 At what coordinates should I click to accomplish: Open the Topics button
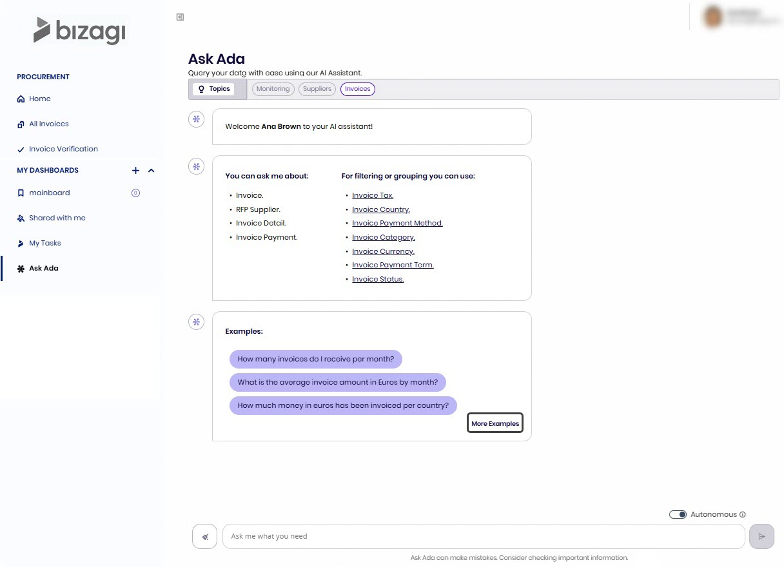tap(213, 89)
